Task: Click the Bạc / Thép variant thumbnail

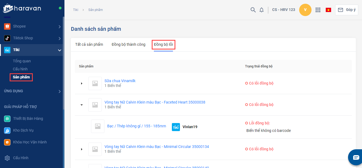Action: click(98, 126)
